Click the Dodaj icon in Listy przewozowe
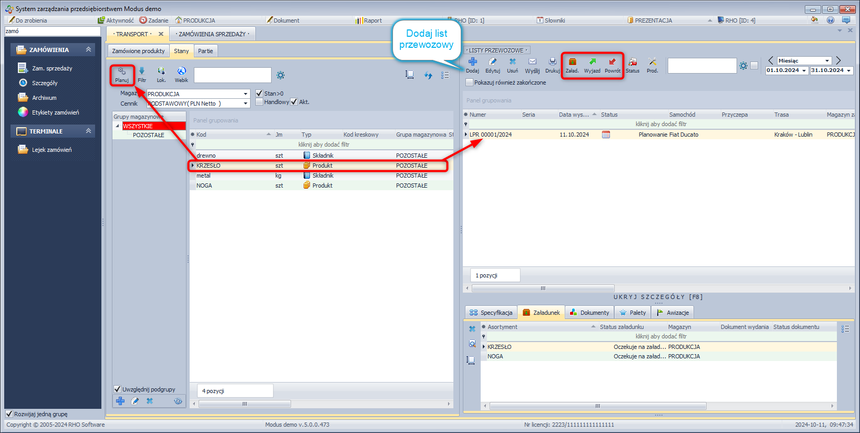The width and height of the screenshot is (860, 433). [x=472, y=65]
